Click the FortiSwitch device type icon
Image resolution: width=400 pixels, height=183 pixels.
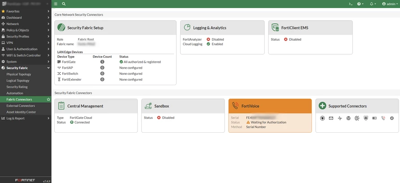click(x=60, y=74)
